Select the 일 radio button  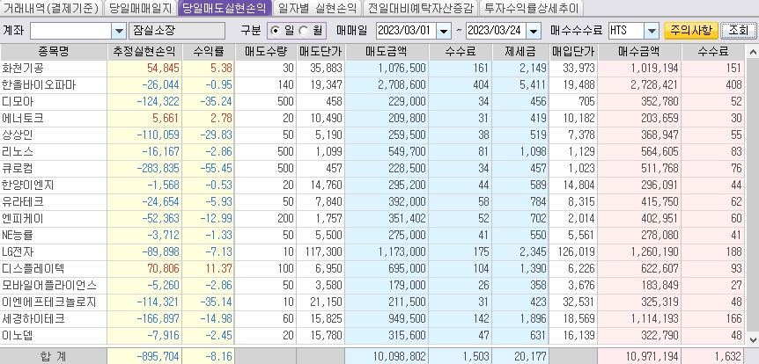click(276, 31)
